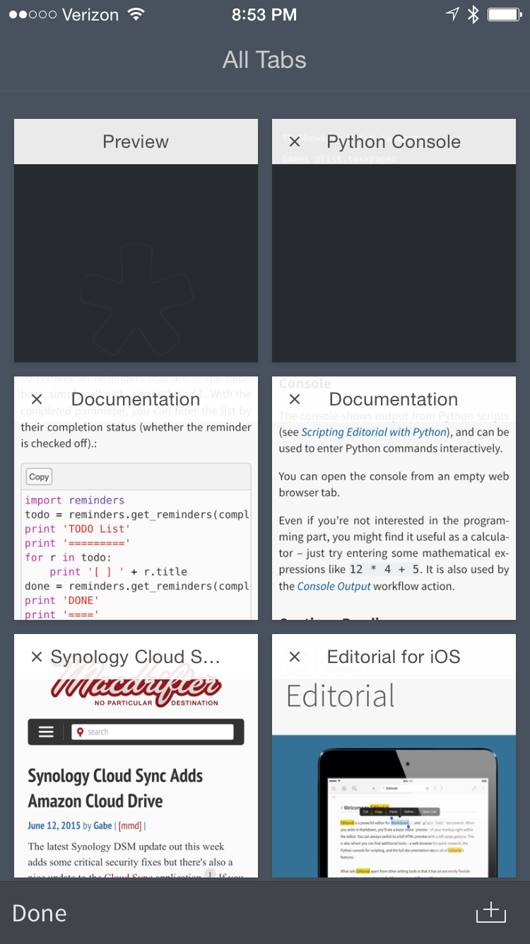Viewport: 530px width, 944px height.
Task: Close the Synology Cloud S... tab
Action: point(37,657)
